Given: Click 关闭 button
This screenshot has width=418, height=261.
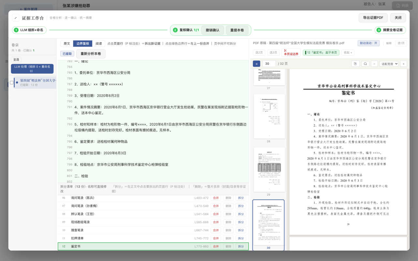Looking at the screenshot, I should [398, 18].
